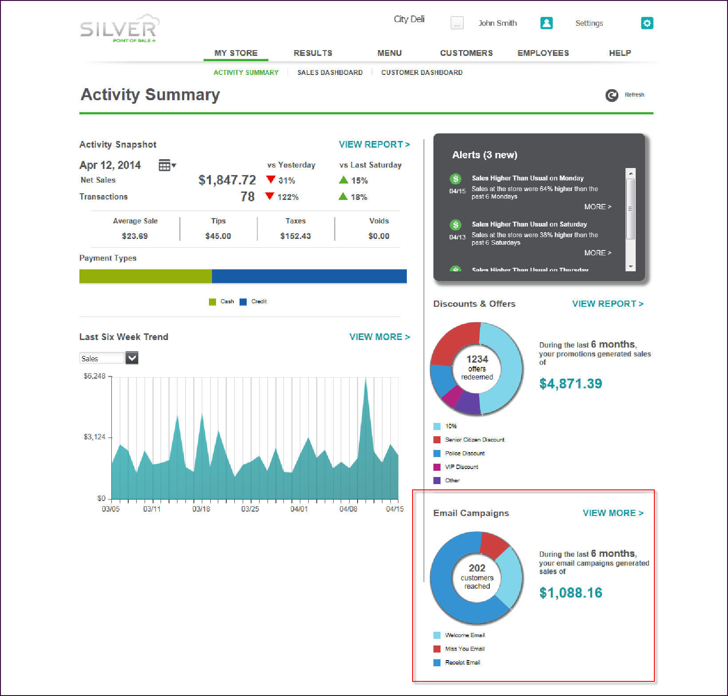This screenshot has height=696, width=728.
Task: Open the CUSTOMERS menu tab
Action: pyautogui.click(x=466, y=53)
